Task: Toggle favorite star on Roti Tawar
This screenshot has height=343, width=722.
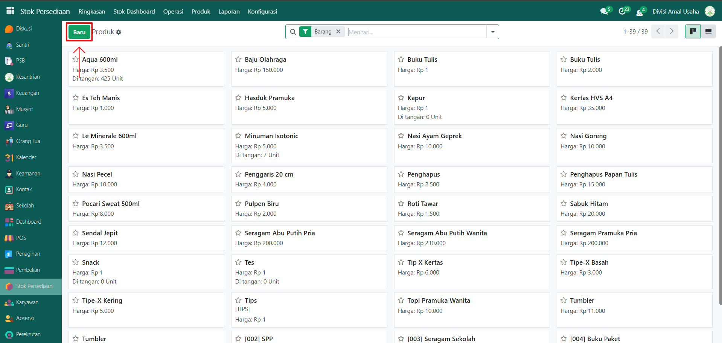Action: point(401,204)
